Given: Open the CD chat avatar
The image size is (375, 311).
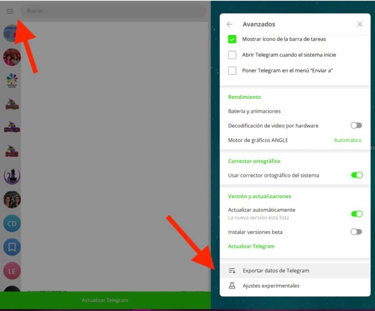Looking at the screenshot, I should tap(12, 223).
